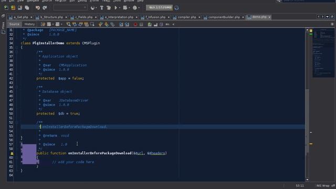Click the vertical scrollbar thumb
Viewport: 336px width, 189px height.
click(307, 122)
